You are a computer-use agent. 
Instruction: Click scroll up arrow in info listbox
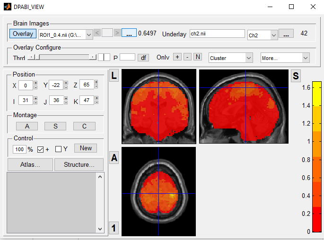click(x=100, y=177)
